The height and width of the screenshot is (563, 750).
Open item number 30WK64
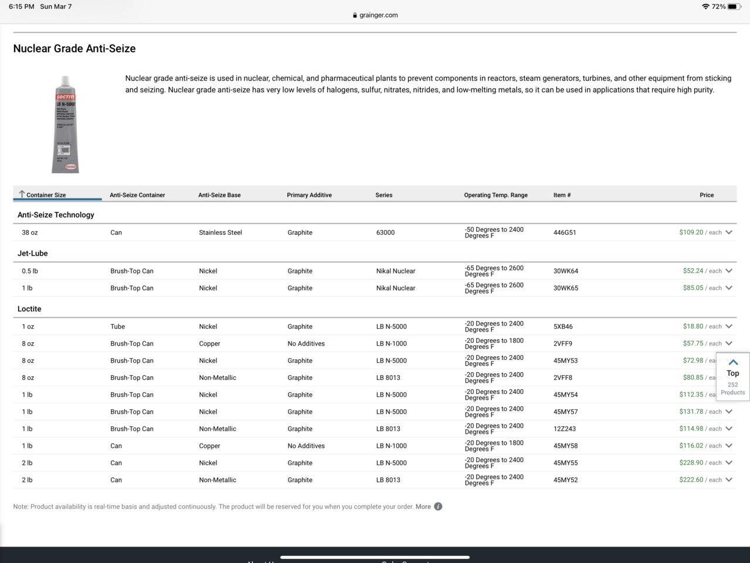(x=566, y=271)
